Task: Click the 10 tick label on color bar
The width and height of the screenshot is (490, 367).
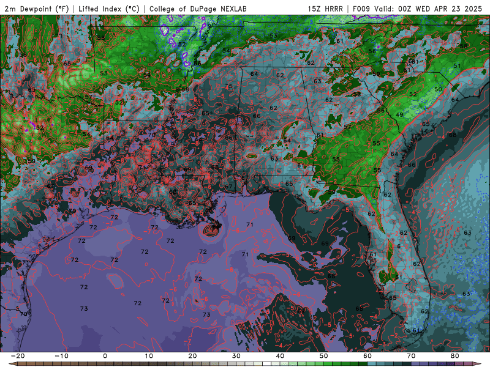Action: [x=149, y=356]
